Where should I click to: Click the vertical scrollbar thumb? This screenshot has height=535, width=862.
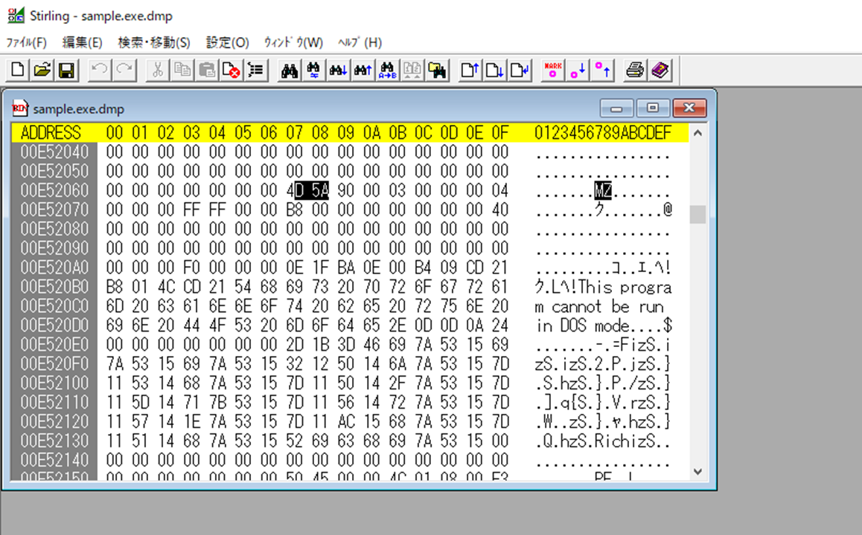pyautogui.click(x=697, y=214)
